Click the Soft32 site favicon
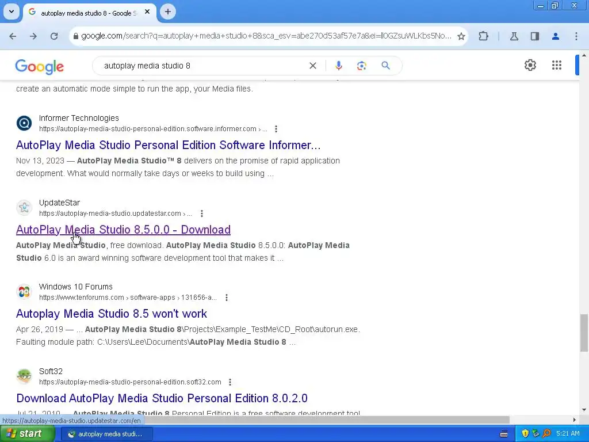The image size is (589, 442). coord(24,376)
